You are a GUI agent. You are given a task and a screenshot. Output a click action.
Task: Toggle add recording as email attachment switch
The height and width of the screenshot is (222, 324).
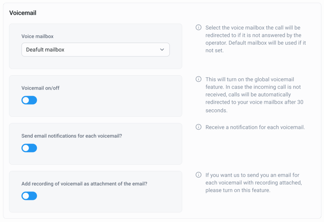[29, 196]
